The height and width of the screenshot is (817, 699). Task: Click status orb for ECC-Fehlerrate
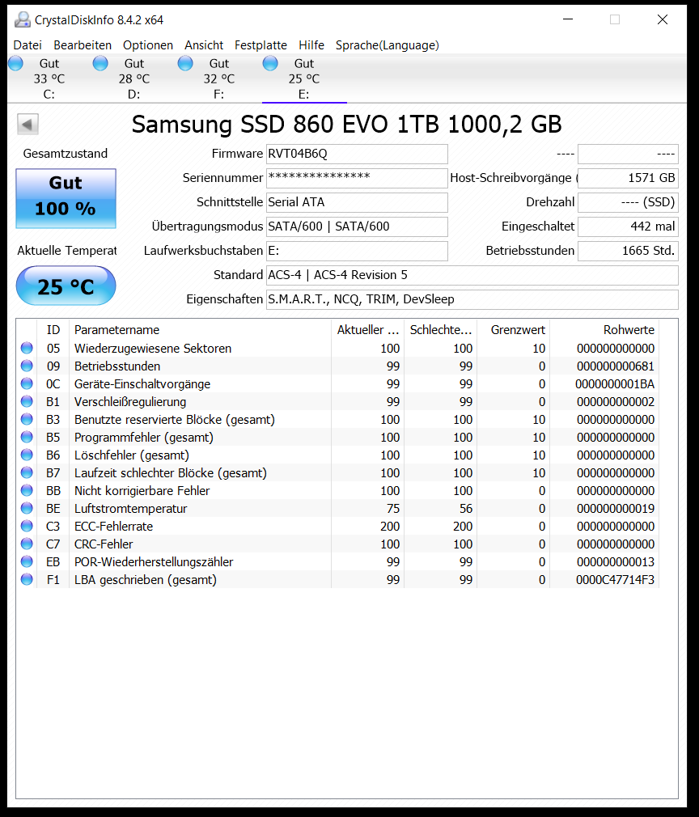click(x=27, y=526)
